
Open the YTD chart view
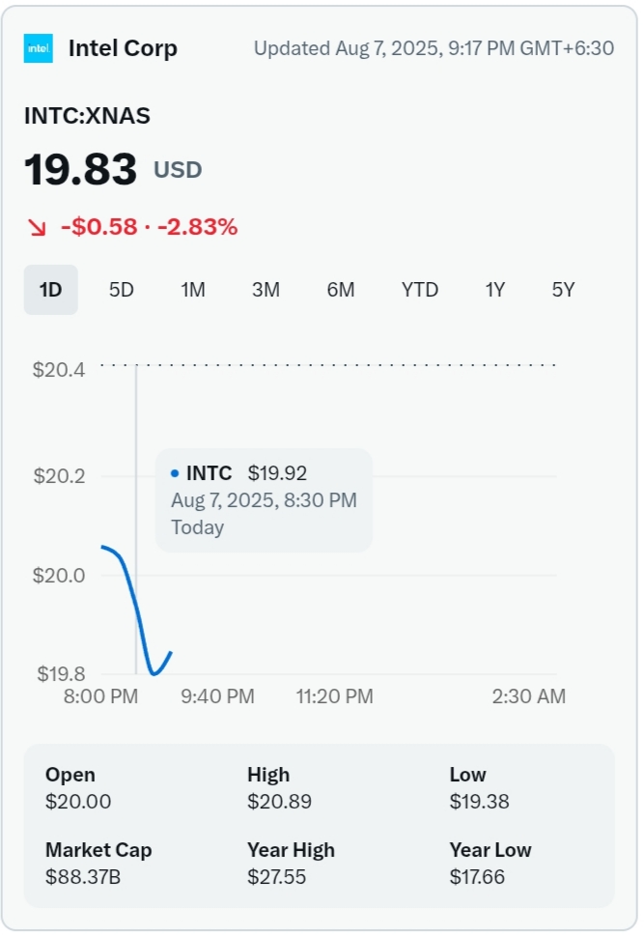click(420, 290)
